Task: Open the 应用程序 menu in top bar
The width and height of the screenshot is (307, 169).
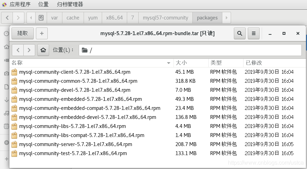Action: [x=20, y=5]
